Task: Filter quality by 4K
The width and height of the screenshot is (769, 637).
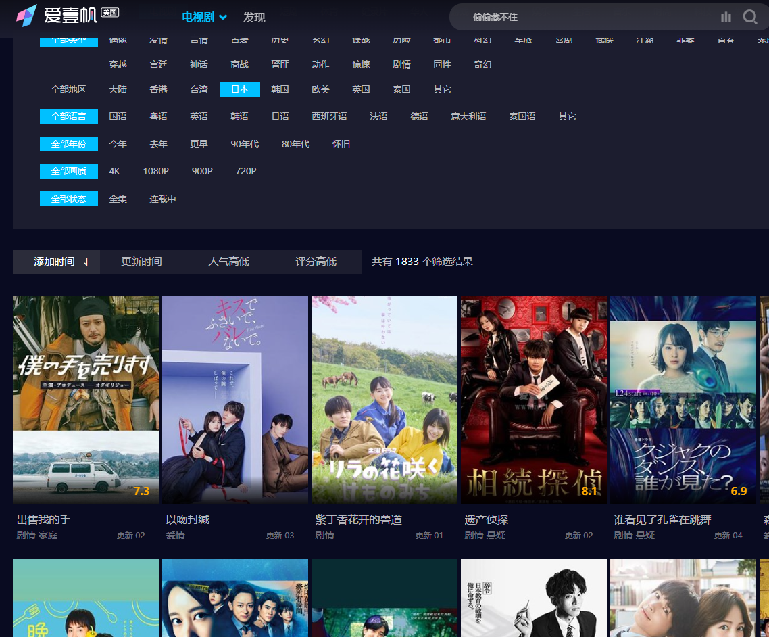Action: pyautogui.click(x=114, y=171)
